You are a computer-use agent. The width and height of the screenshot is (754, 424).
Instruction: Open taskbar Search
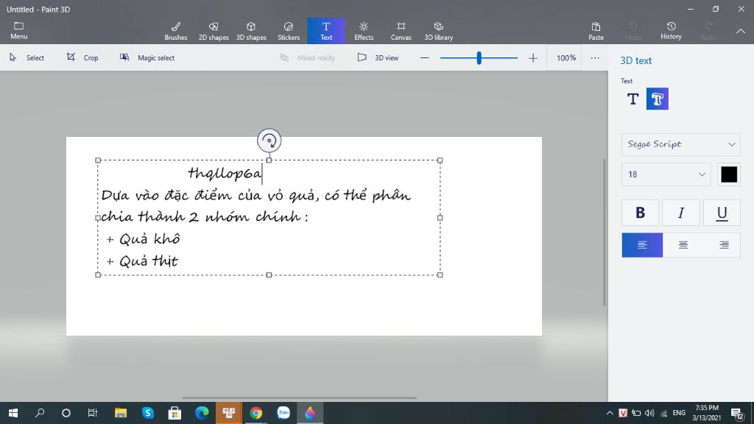40,413
